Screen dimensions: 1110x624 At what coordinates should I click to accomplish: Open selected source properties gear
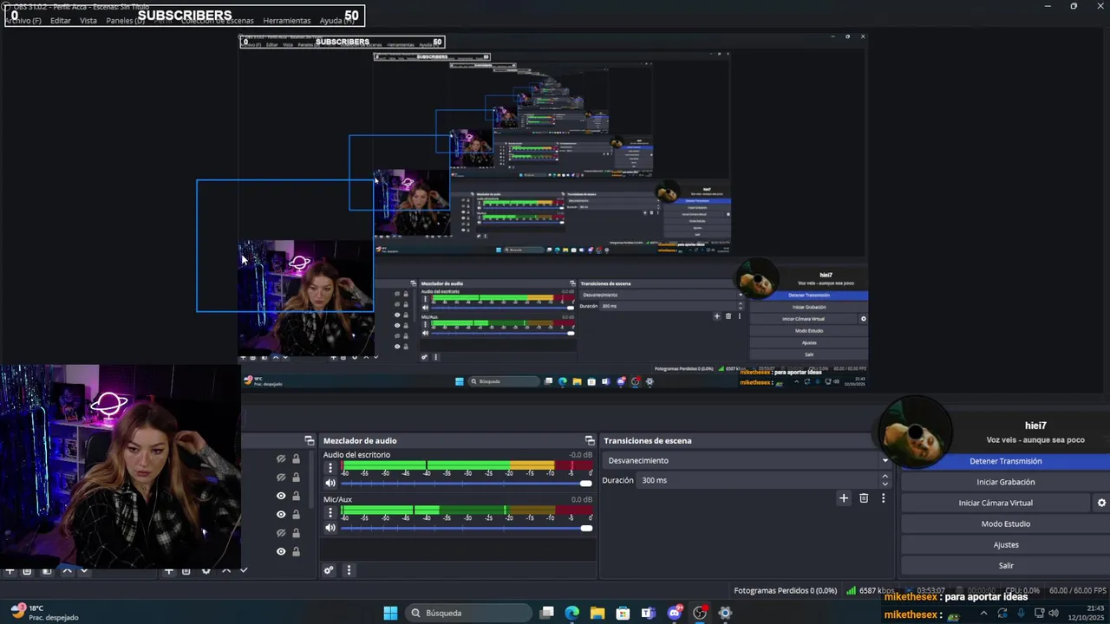(206, 571)
